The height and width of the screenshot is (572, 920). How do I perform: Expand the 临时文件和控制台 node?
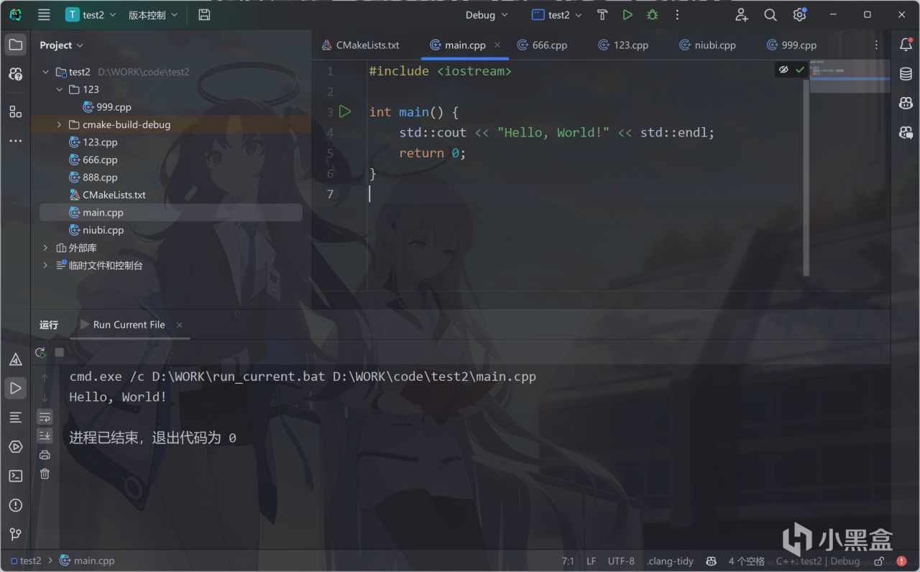(45, 265)
